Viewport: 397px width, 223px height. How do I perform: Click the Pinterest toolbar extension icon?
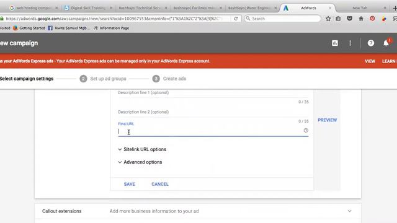[x=372, y=19]
